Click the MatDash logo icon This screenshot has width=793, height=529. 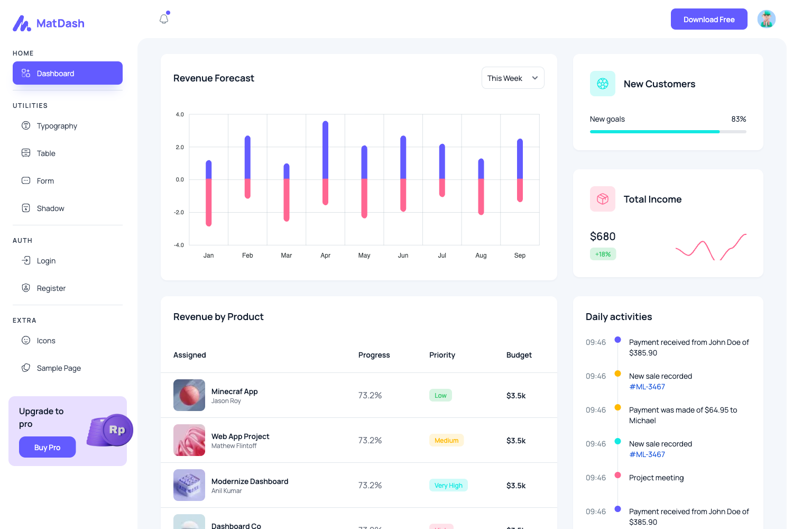(x=21, y=23)
